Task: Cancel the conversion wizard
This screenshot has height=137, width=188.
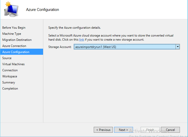Action: (170, 130)
